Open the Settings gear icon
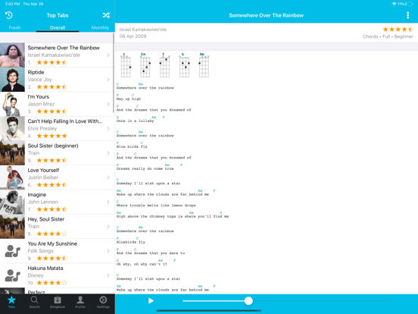Viewport: 418px width, 314px height. (x=103, y=302)
